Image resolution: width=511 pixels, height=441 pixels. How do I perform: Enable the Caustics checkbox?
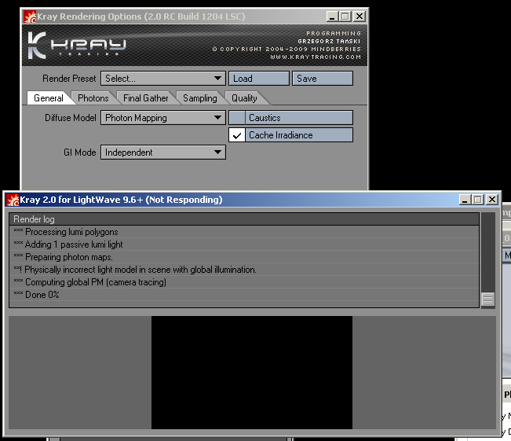[x=237, y=118]
